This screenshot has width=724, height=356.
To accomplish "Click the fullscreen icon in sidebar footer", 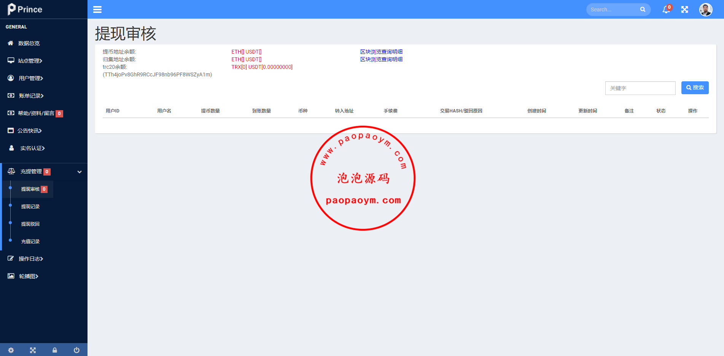I will pyautogui.click(x=33, y=350).
